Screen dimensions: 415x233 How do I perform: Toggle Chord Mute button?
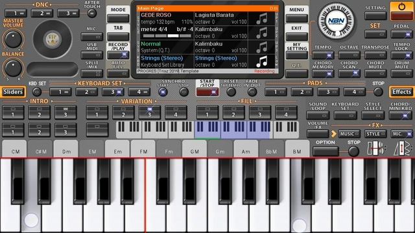point(375,73)
